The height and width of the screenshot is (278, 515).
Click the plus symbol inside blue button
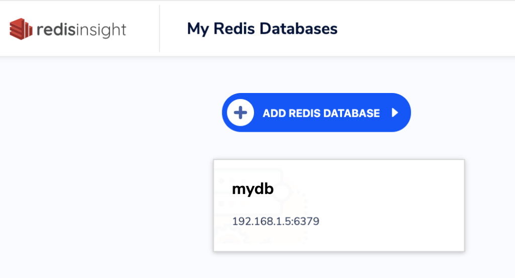(x=240, y=113)
